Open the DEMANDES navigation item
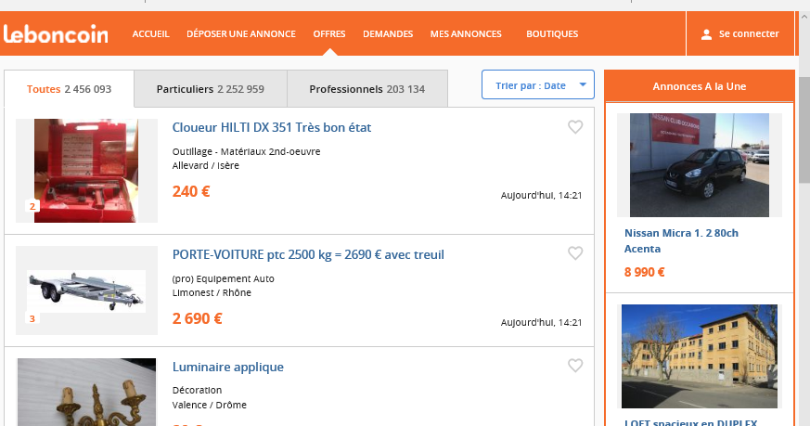This screenshot has width=810, height=426. coord(388,34)
